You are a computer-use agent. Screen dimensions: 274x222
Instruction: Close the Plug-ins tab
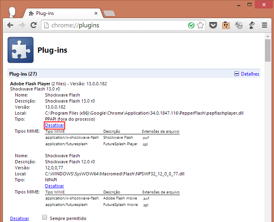point(96,13)
